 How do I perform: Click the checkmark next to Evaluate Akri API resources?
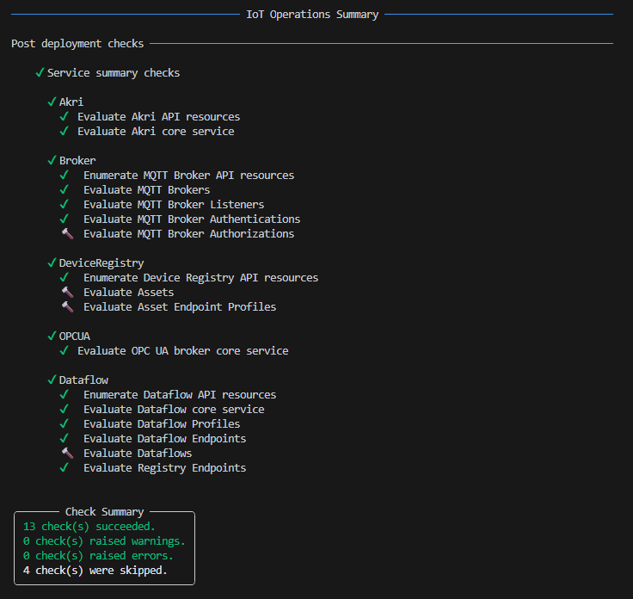(65, 117)
